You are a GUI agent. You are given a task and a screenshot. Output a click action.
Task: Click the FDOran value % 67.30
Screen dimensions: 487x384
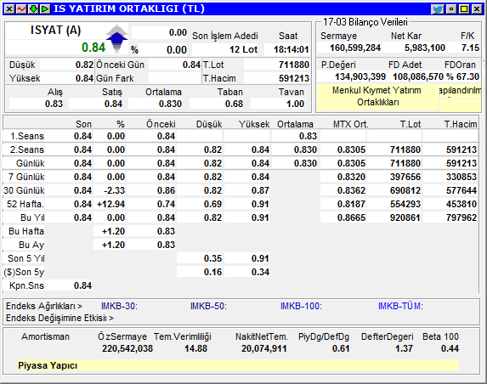coord(462,76)
